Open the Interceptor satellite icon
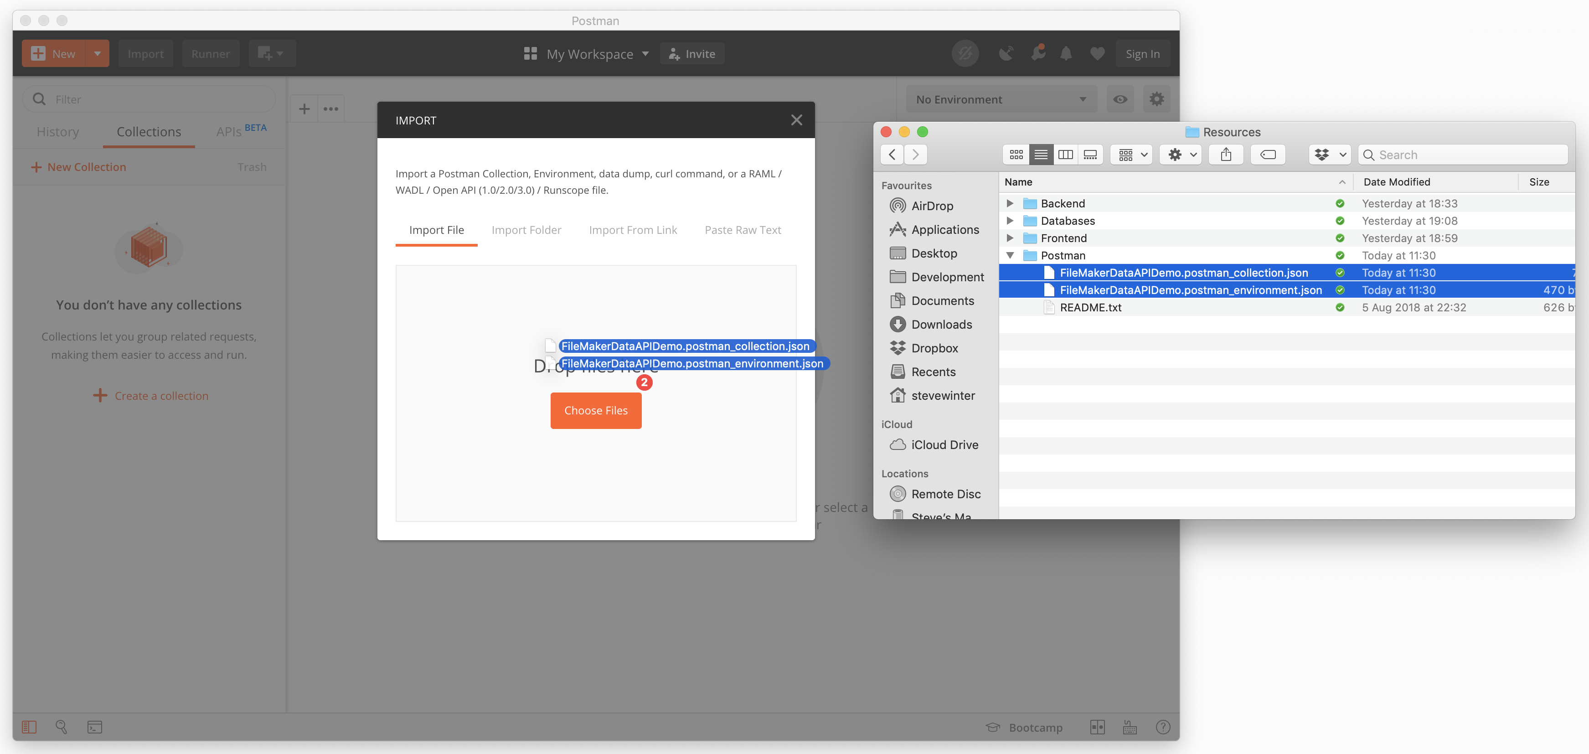The height and width of the screenshot is (754, 1589). click(1006, 53)
